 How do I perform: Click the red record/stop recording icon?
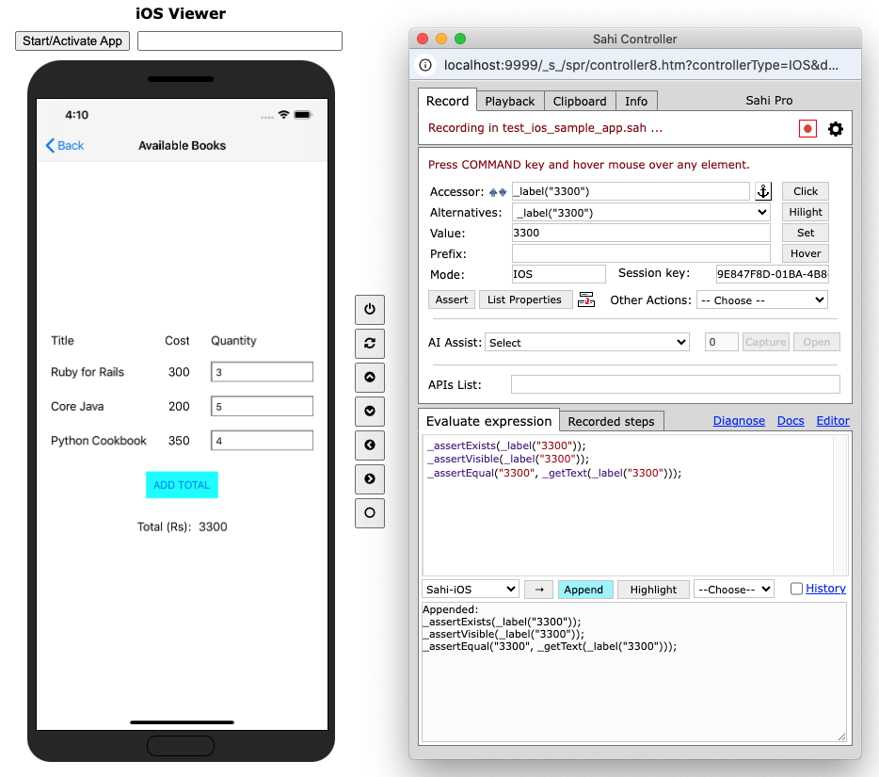[x=807, y=129]
